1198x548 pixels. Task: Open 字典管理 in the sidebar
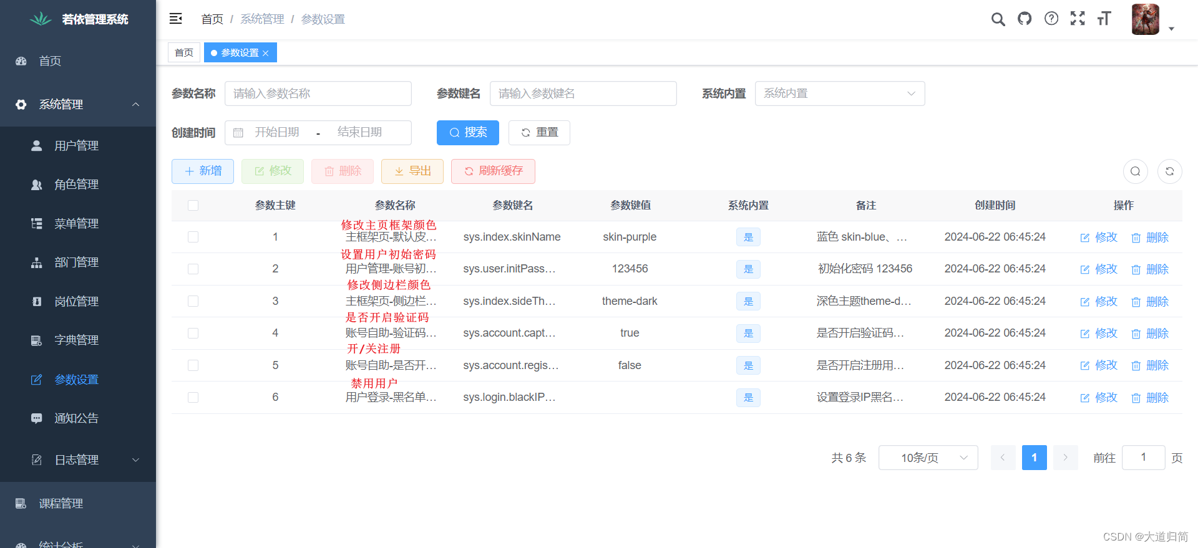pos(78,340)
